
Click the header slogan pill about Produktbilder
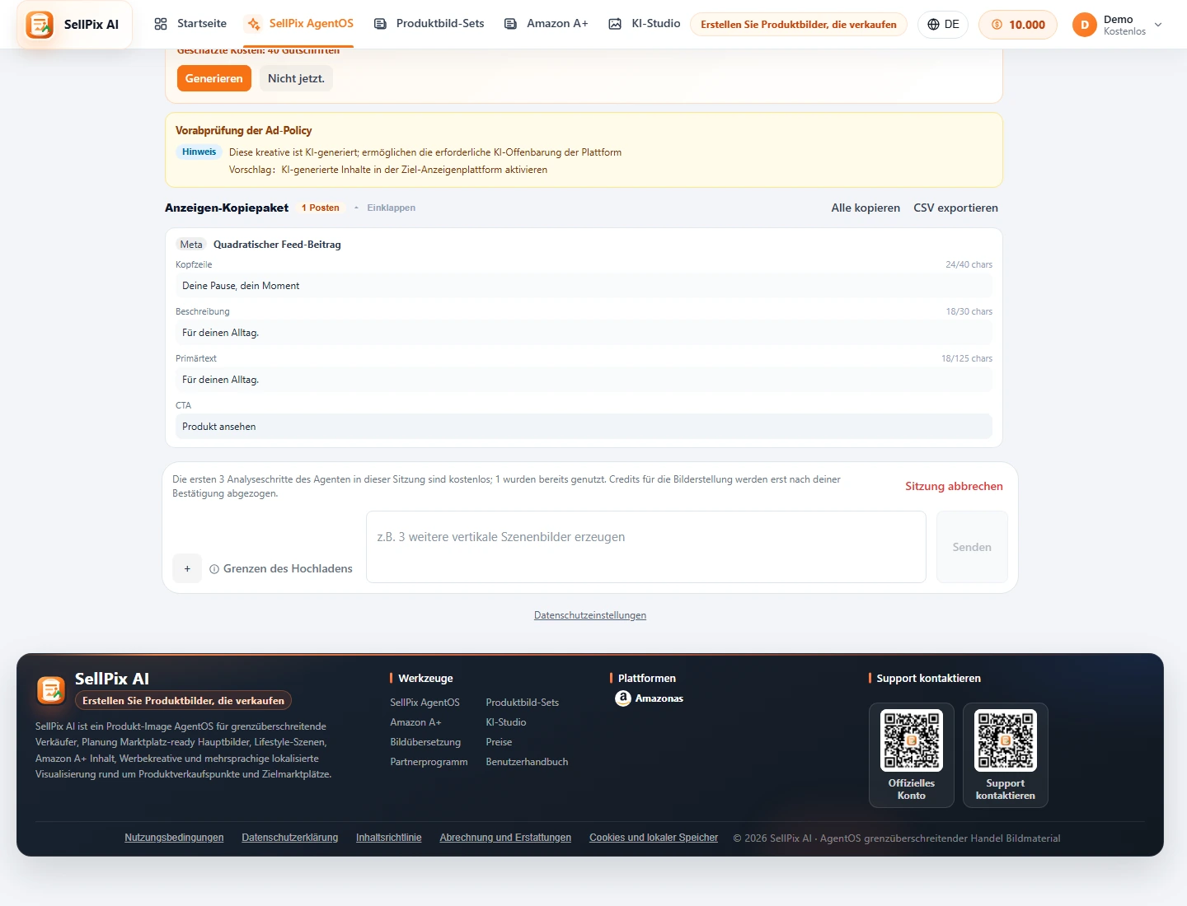[x=799, y=25]
